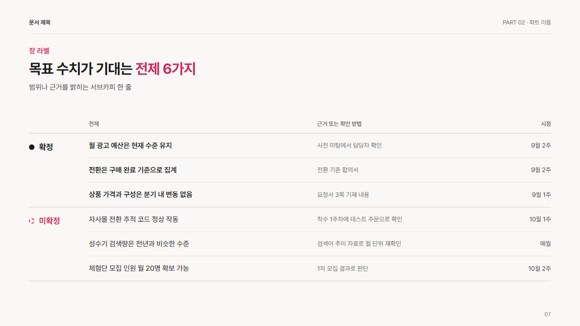Click the cell 1차 모집 결과로 판단
The width and height of the screenshot is (580, 326).
pos(343,268)
